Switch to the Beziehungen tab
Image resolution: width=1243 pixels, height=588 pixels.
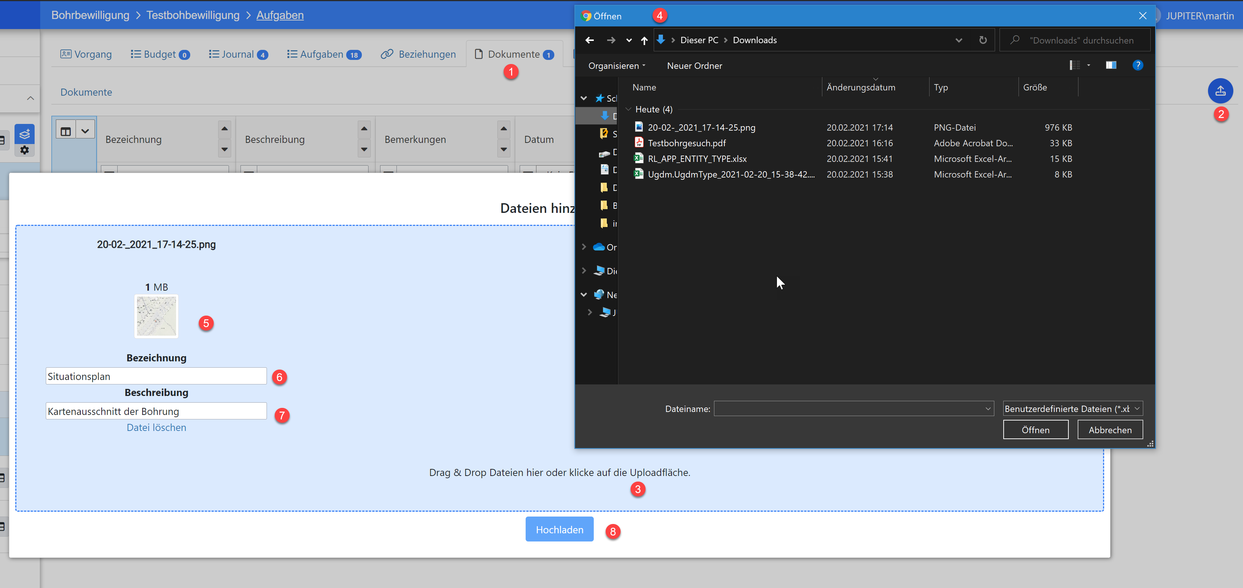click(x=418, y=54)
